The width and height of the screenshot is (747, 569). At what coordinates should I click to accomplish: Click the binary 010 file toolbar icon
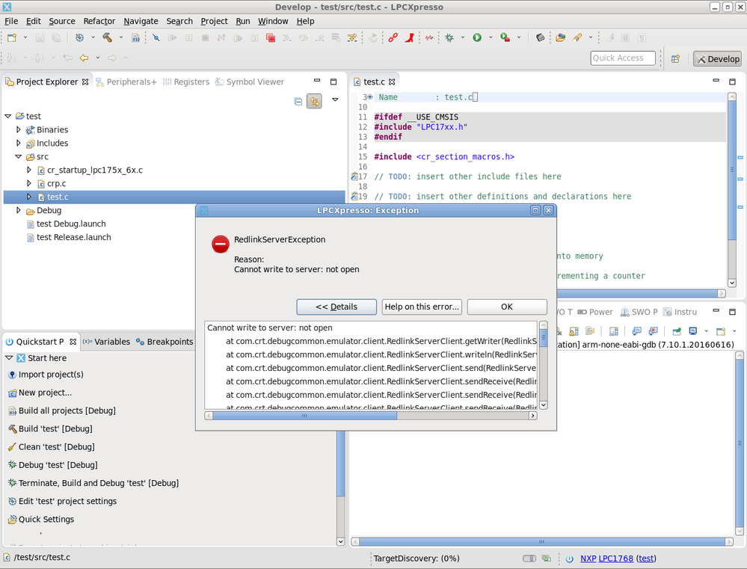136,37
